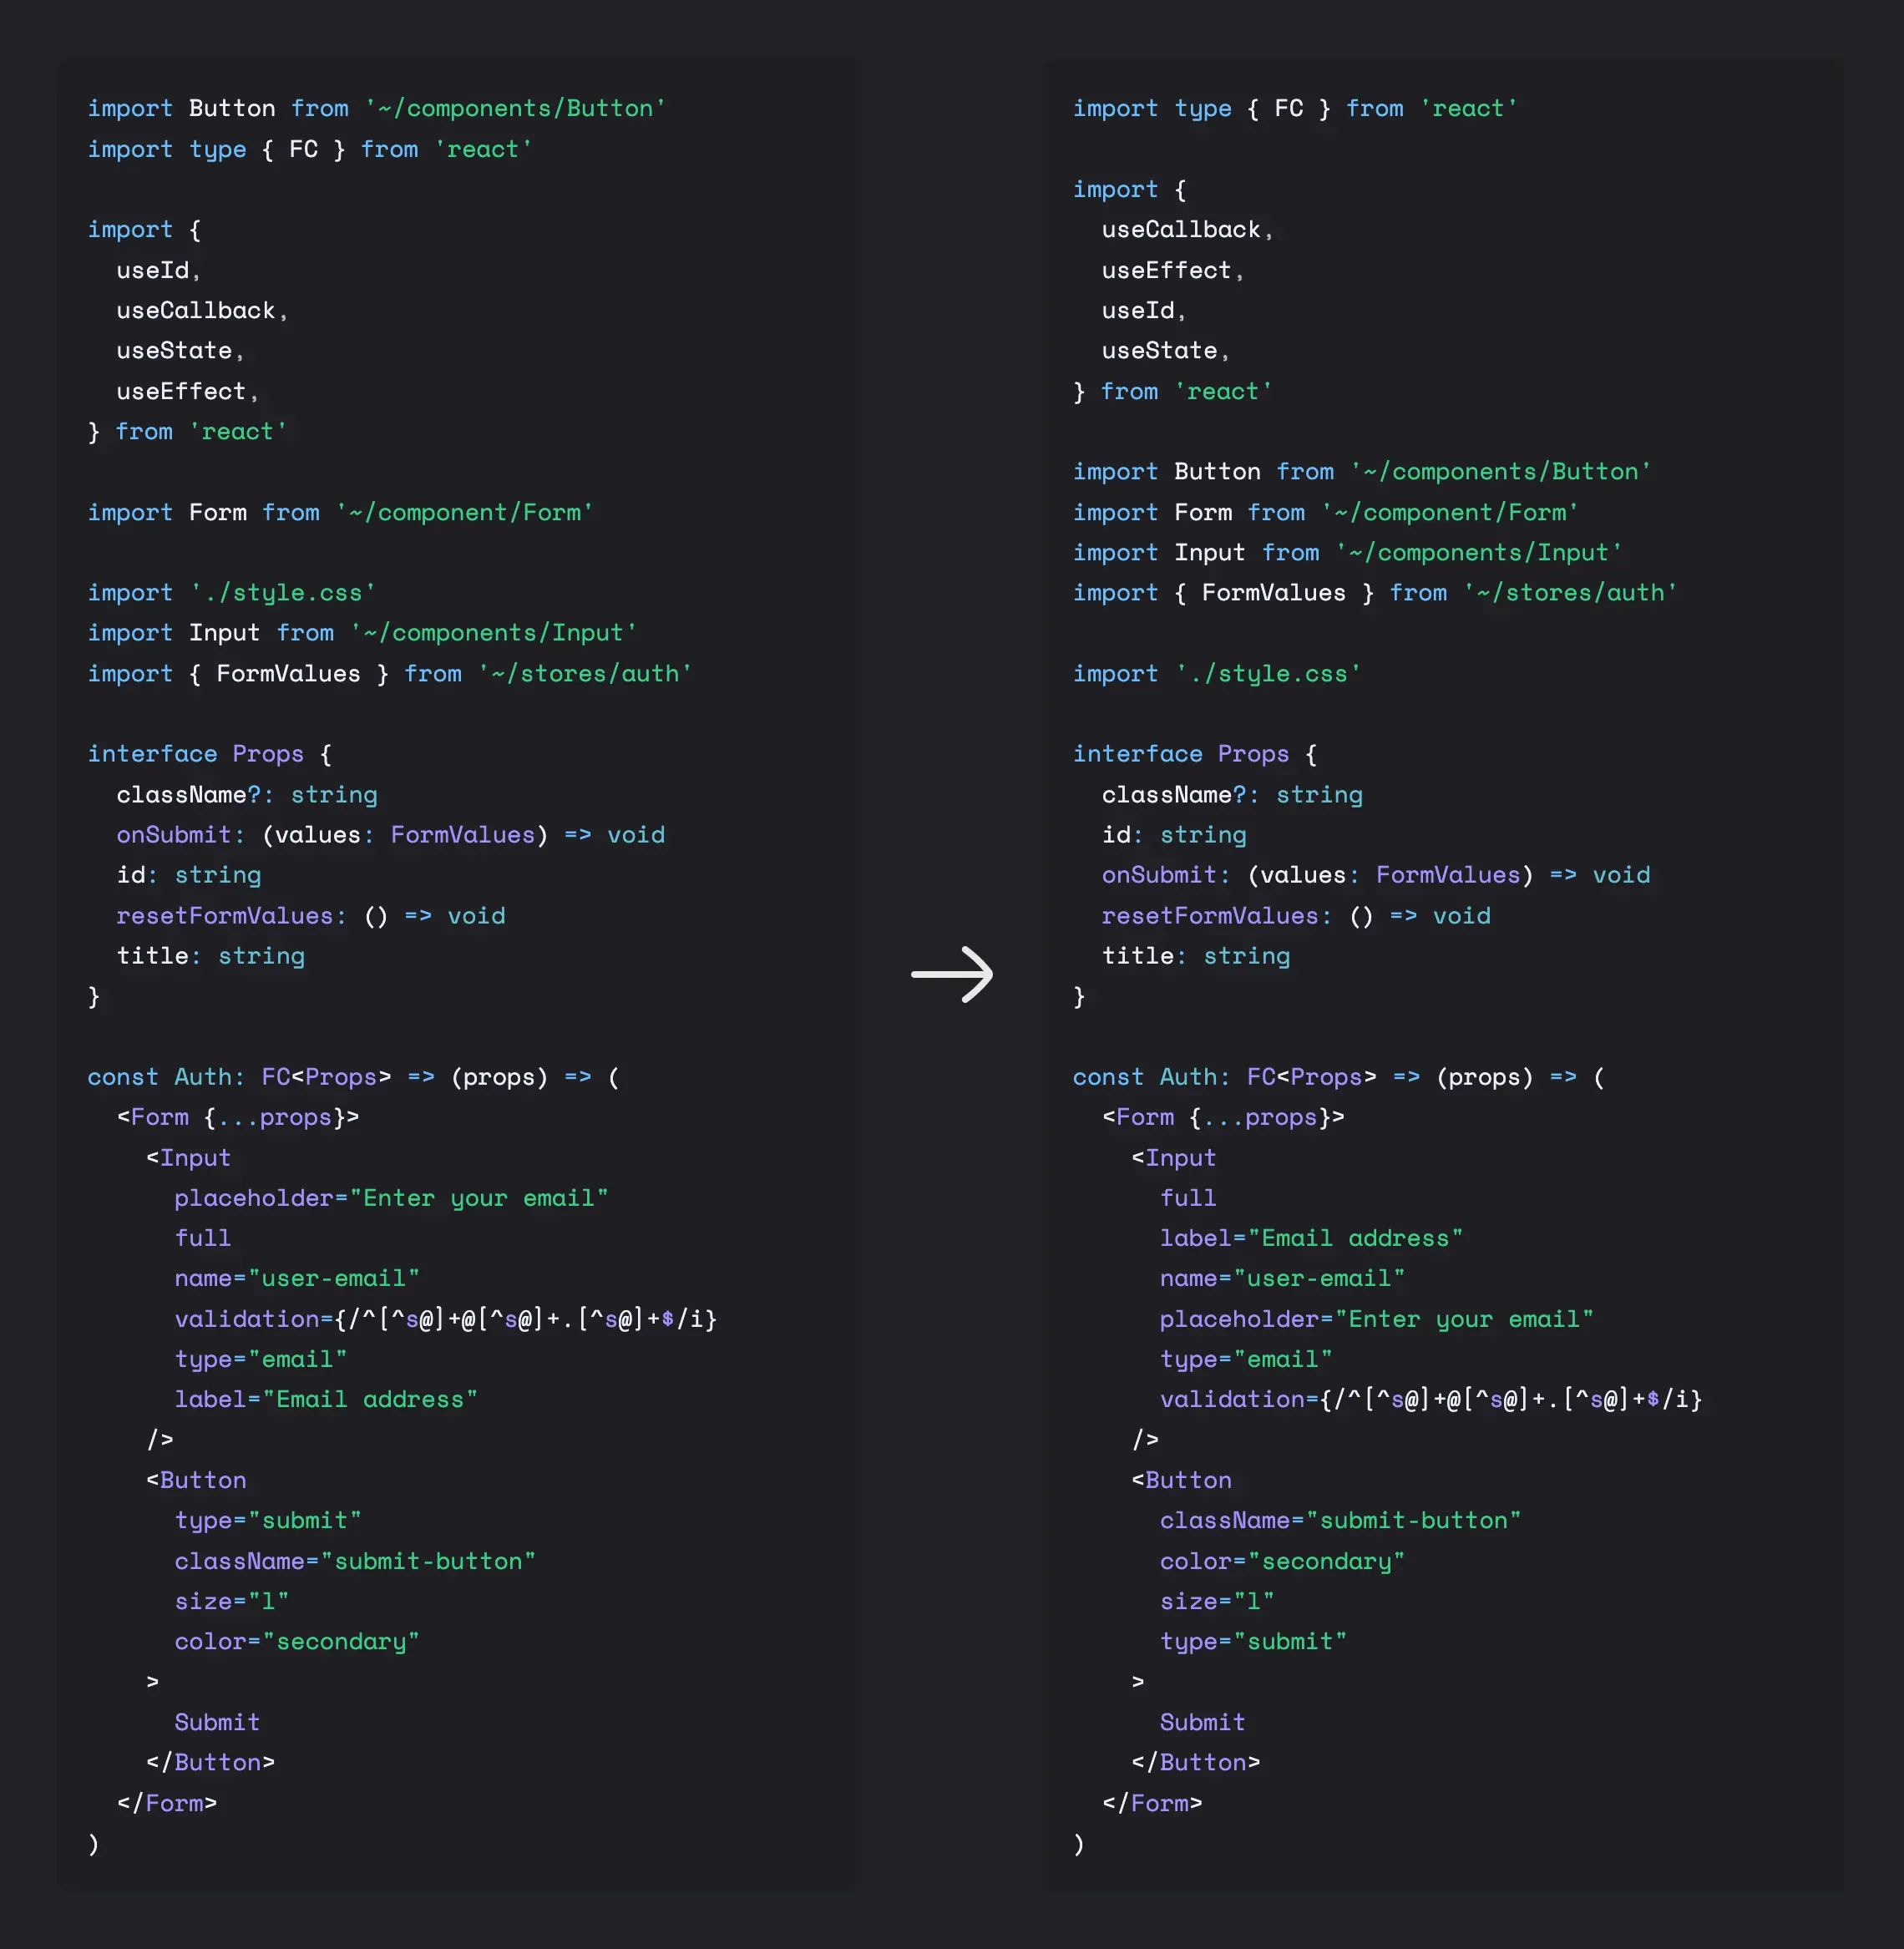Select useCallback hook import left panel
This screenshot has height=1949, width=1904.
(x=194, y=311)
